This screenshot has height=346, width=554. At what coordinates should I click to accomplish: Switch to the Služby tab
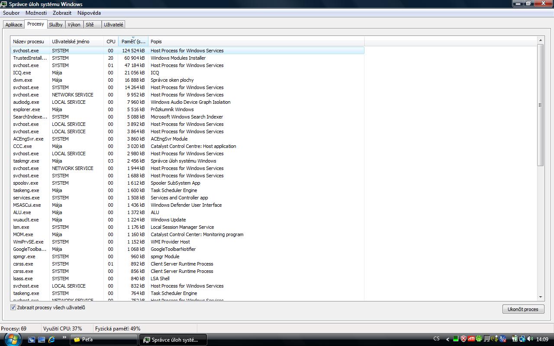tap(56, 25)
